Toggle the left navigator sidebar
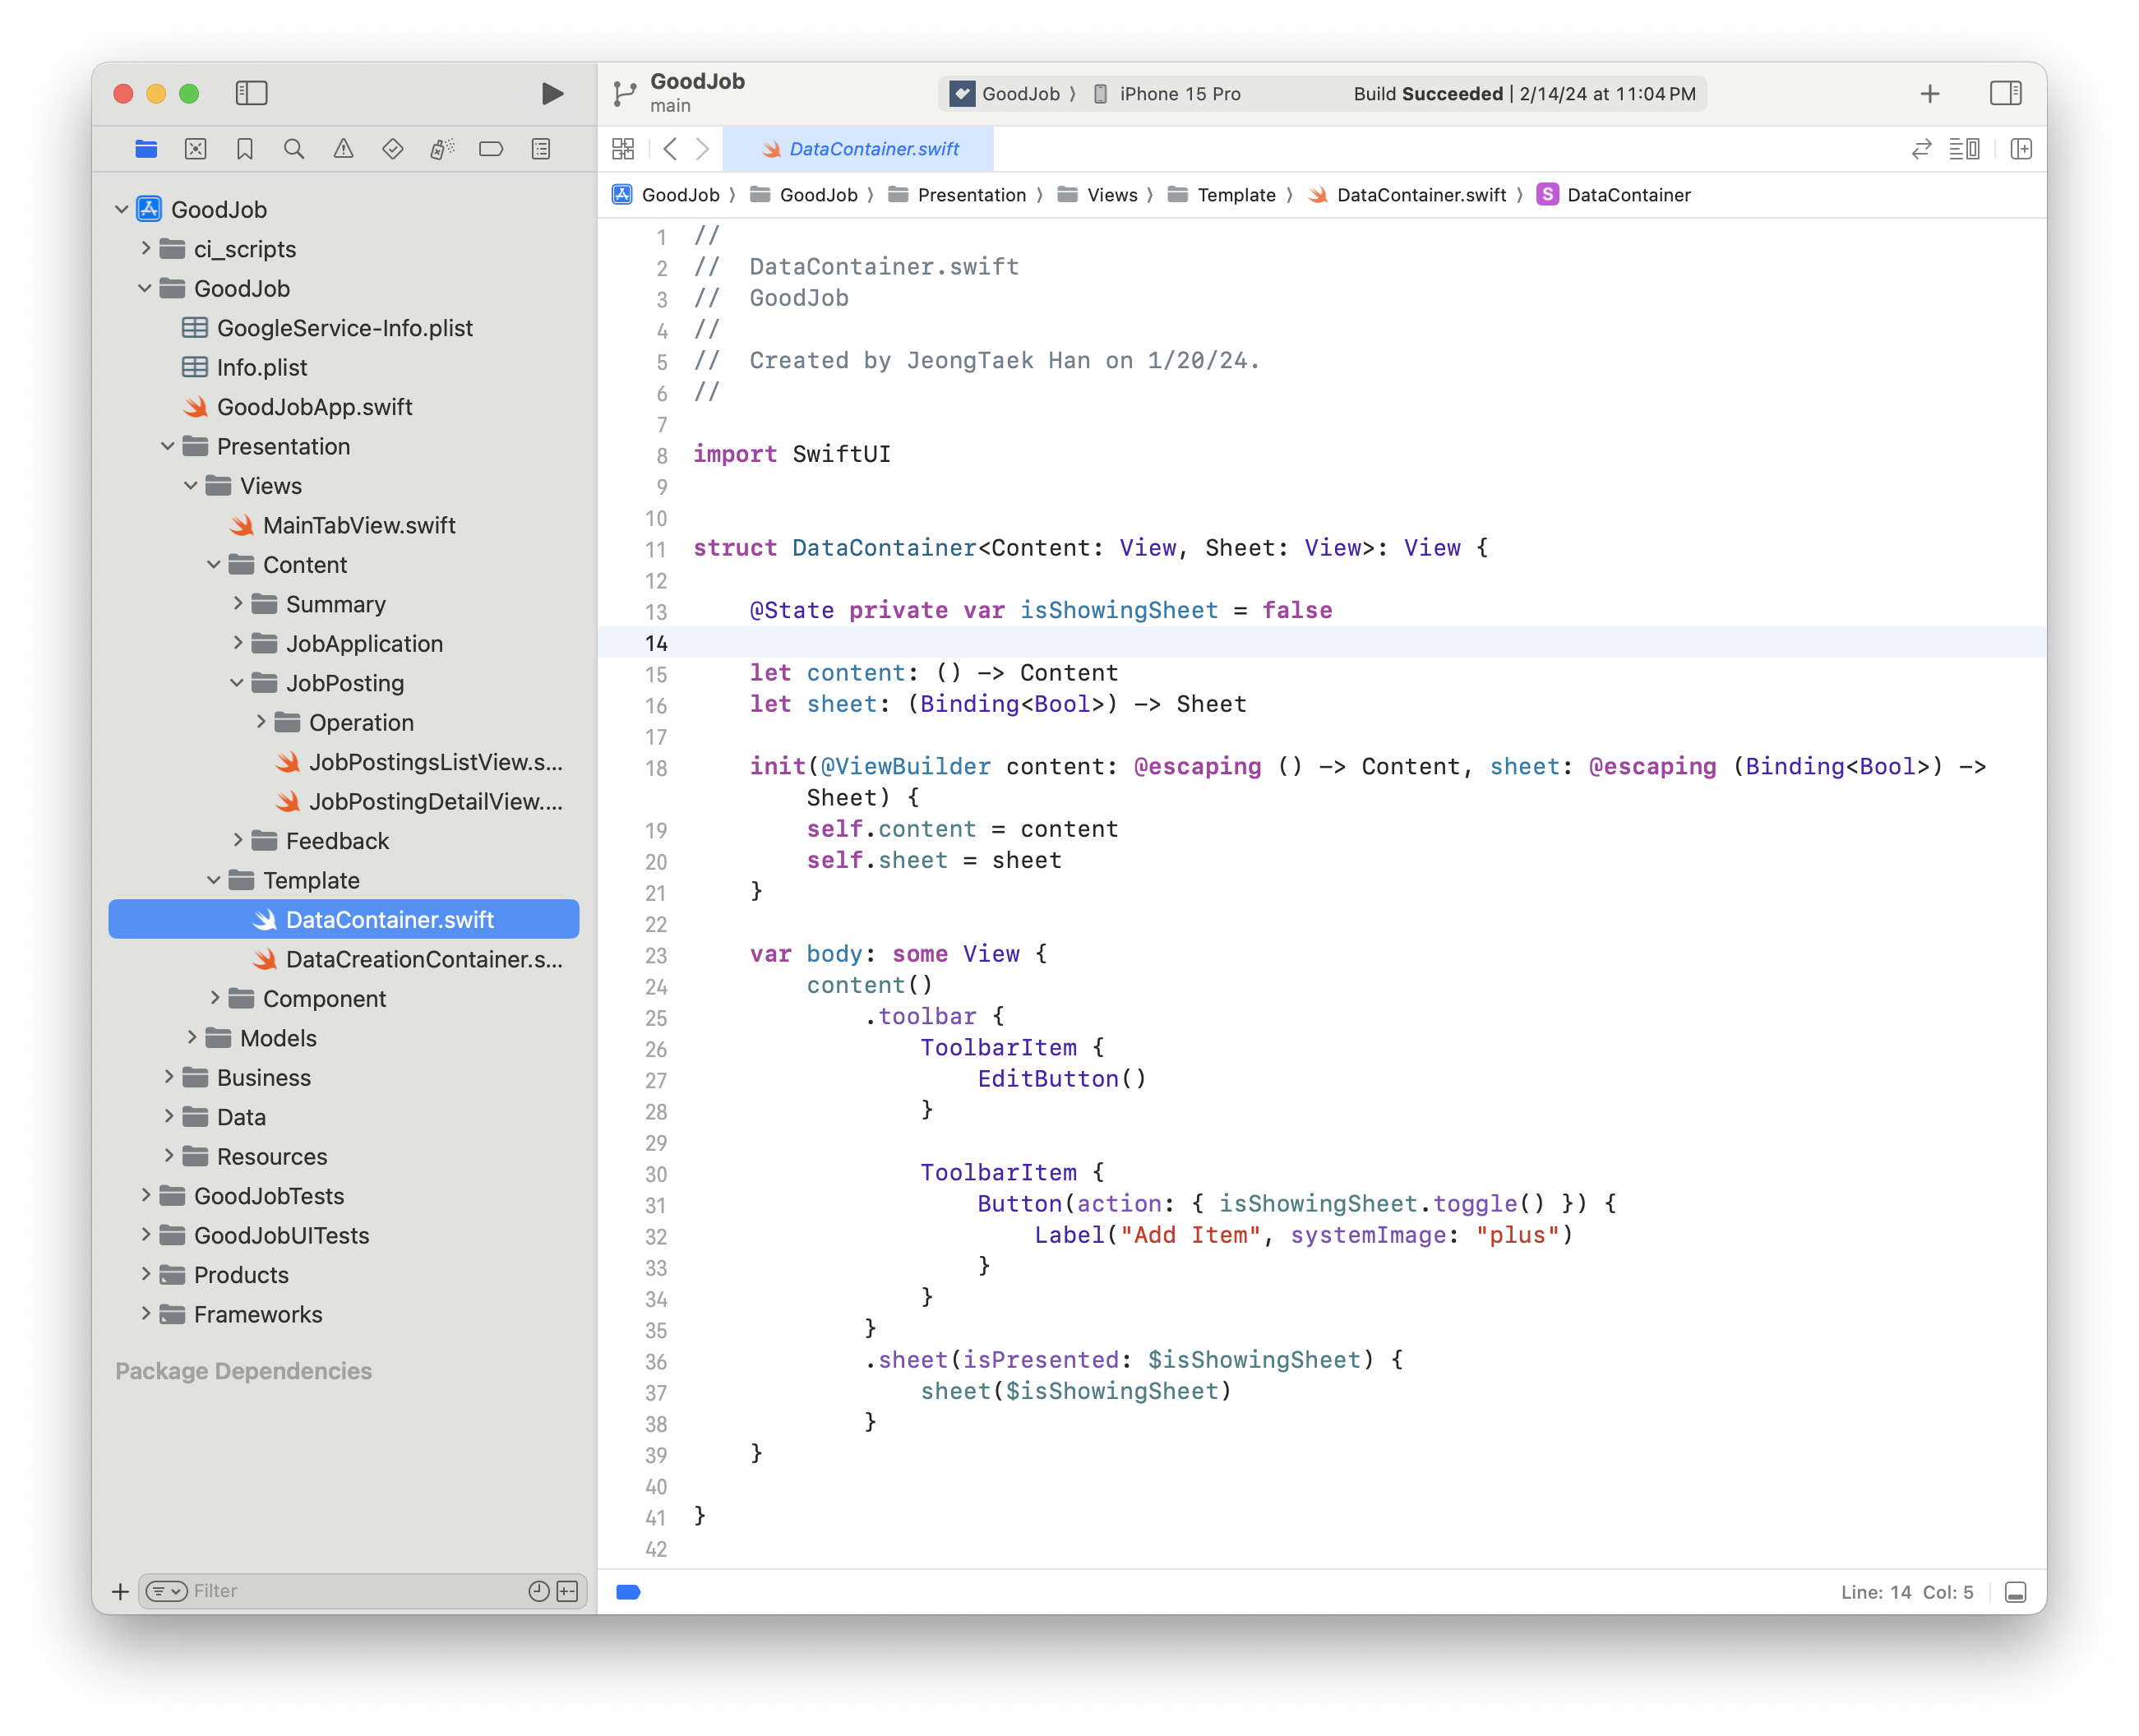Screen dimensions: 2139x1736 click(251, 93)
